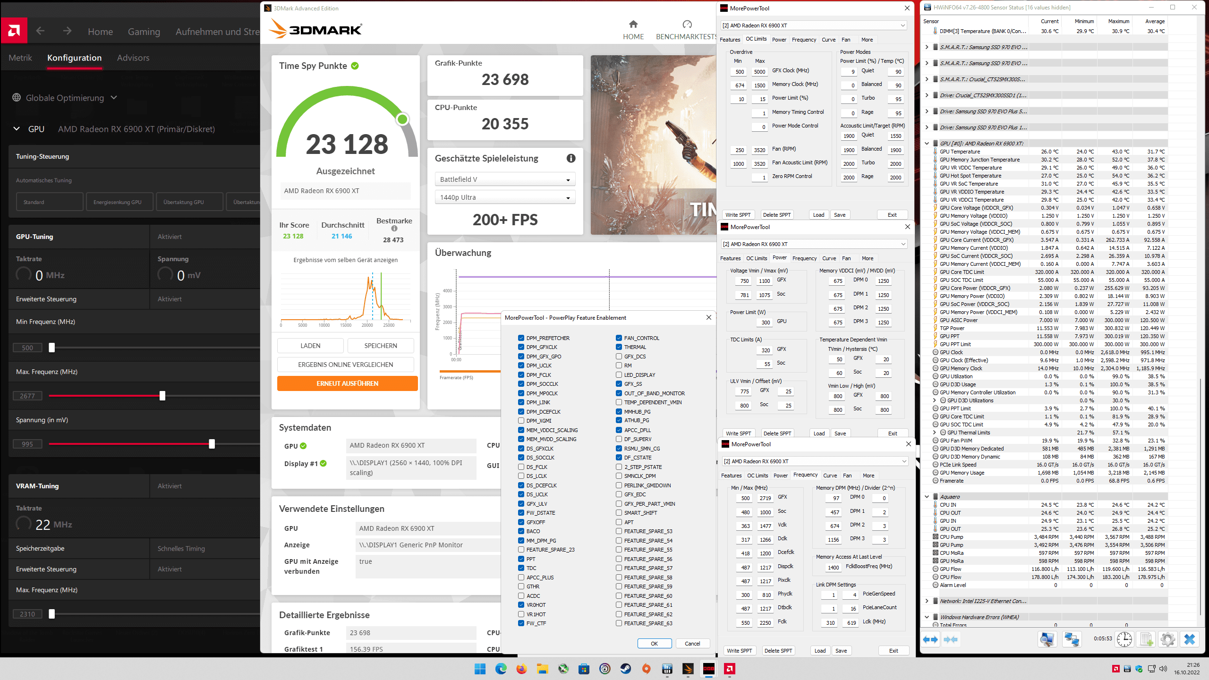Image resolution: width=1209 pixels, height=680 pixels.
Task: Reset HWiNFO timer with clock icon
Action: 1124,639
